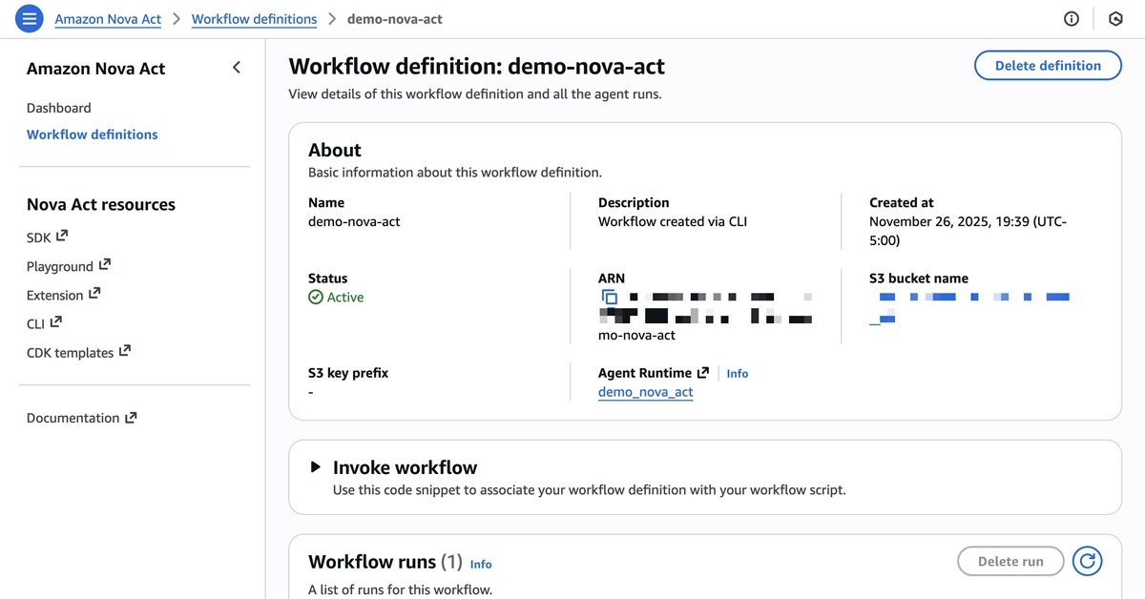Refresh the Workflow runs list
Image resolution: width=1145 pixels, height=599 pixels.
tap(1087, 561)
